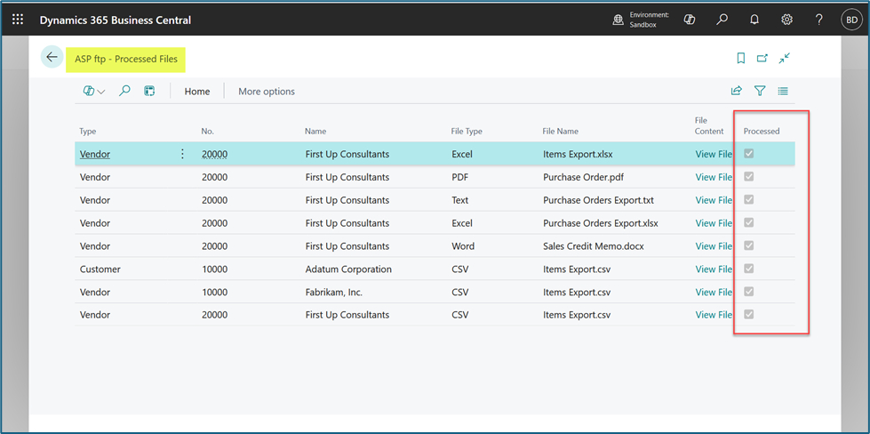Go back with the arrow button
The height and width of the screenshot is (434, 870).
click(52, 57)
